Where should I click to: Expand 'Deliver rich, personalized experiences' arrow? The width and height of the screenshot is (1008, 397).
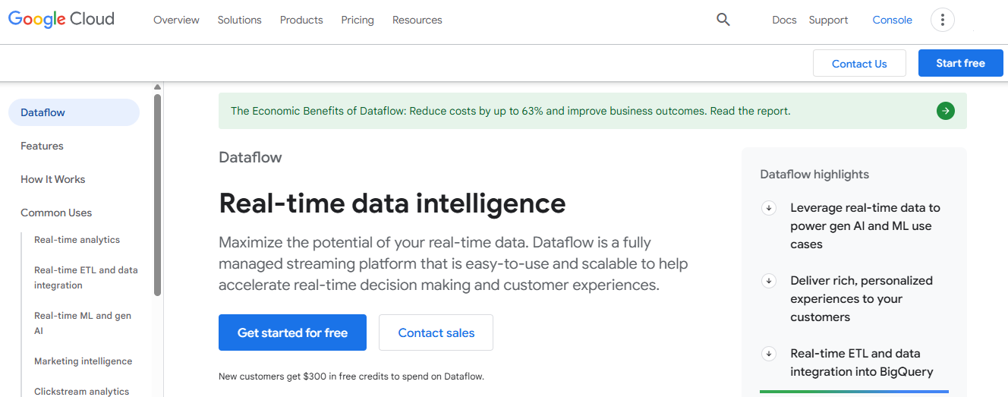(768, 281)
